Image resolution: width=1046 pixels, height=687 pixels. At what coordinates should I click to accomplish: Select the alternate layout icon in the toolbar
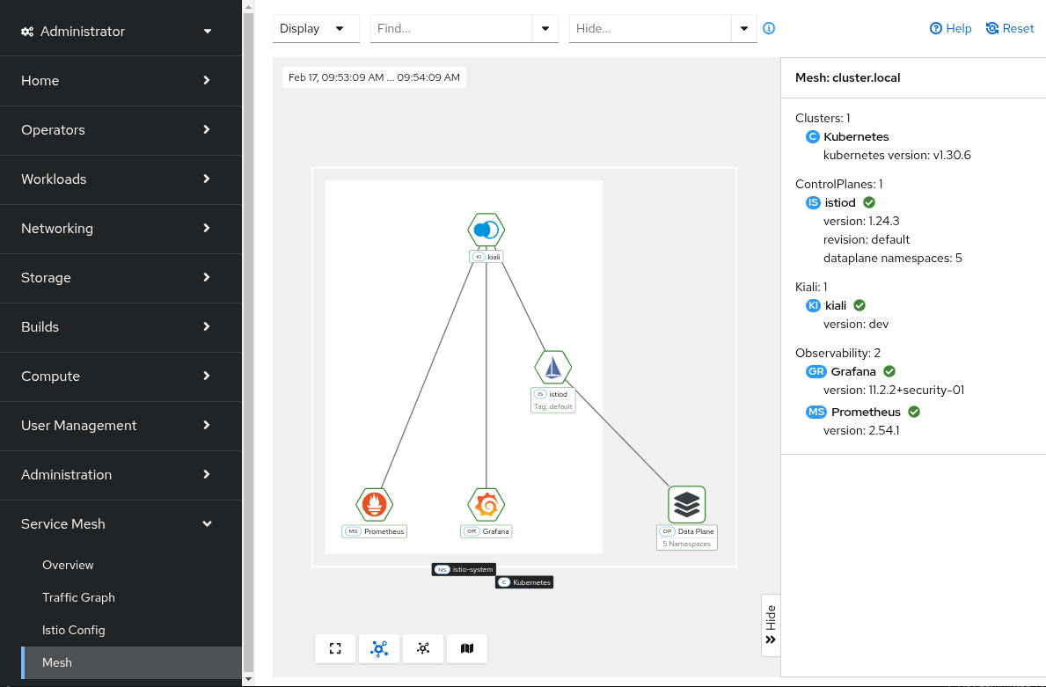422,648
